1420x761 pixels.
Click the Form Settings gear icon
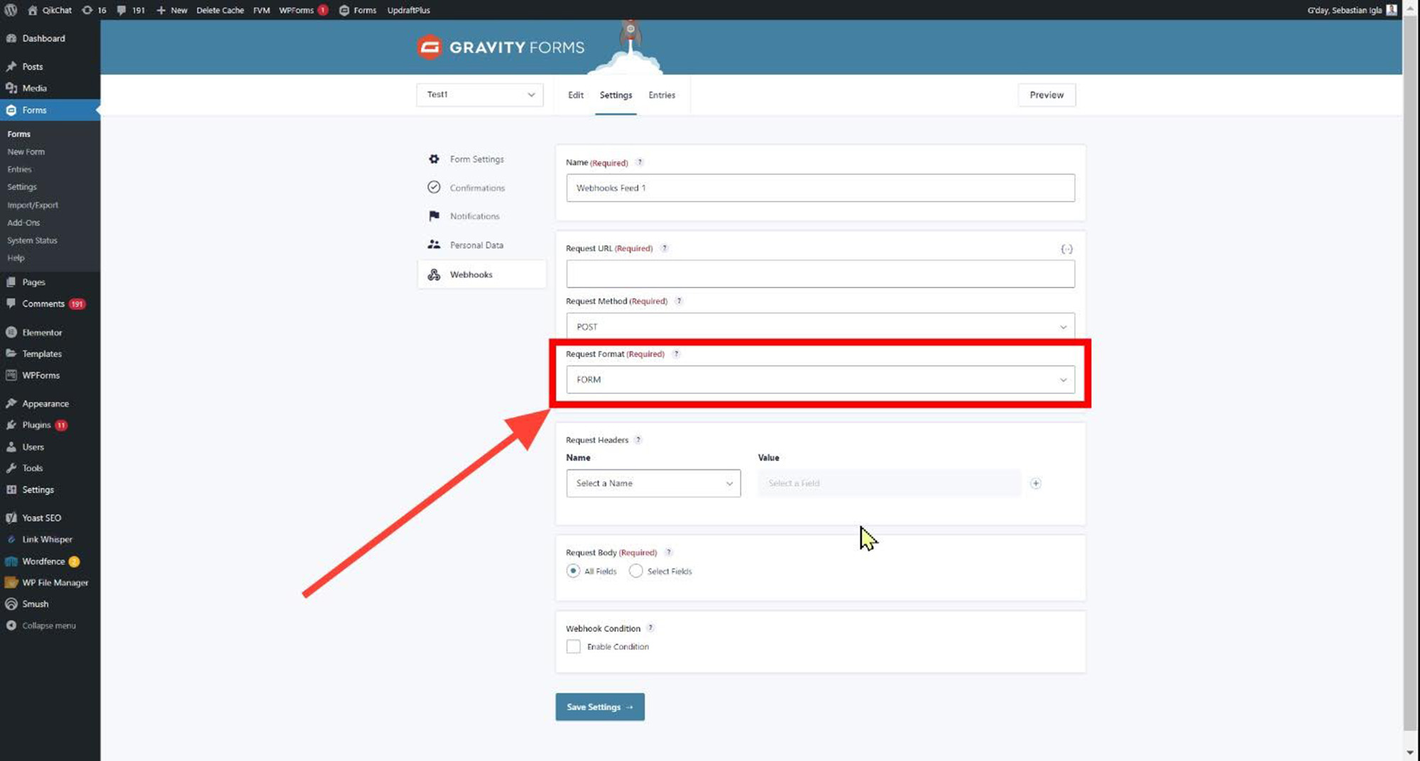coord(434,159)
